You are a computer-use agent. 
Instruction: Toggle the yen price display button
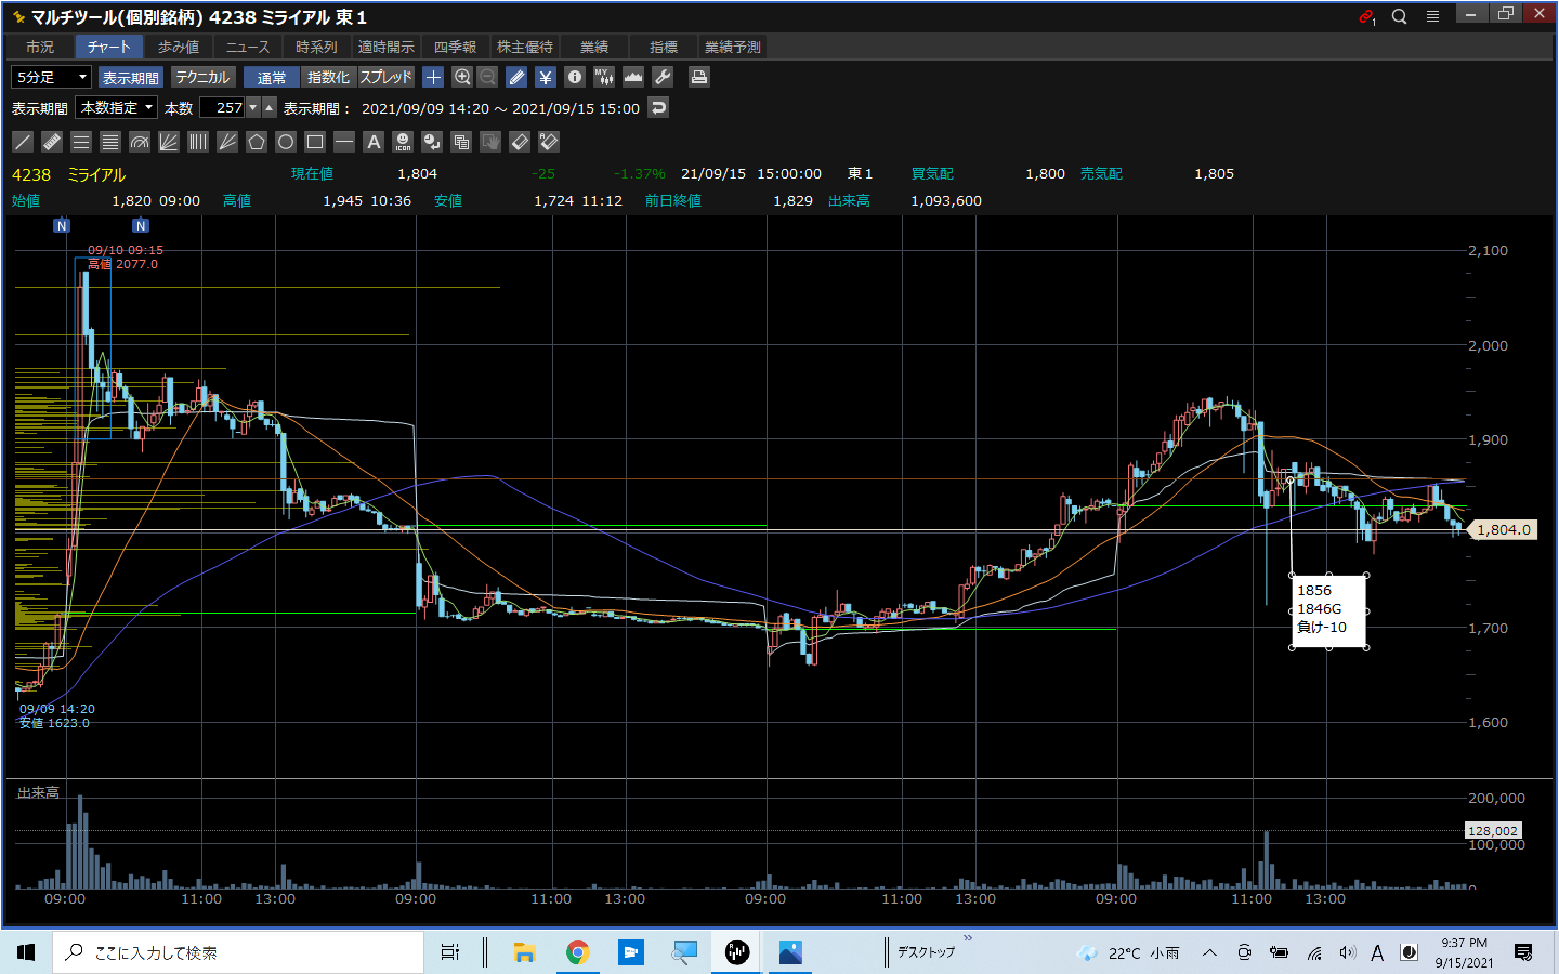coord(545,77)
